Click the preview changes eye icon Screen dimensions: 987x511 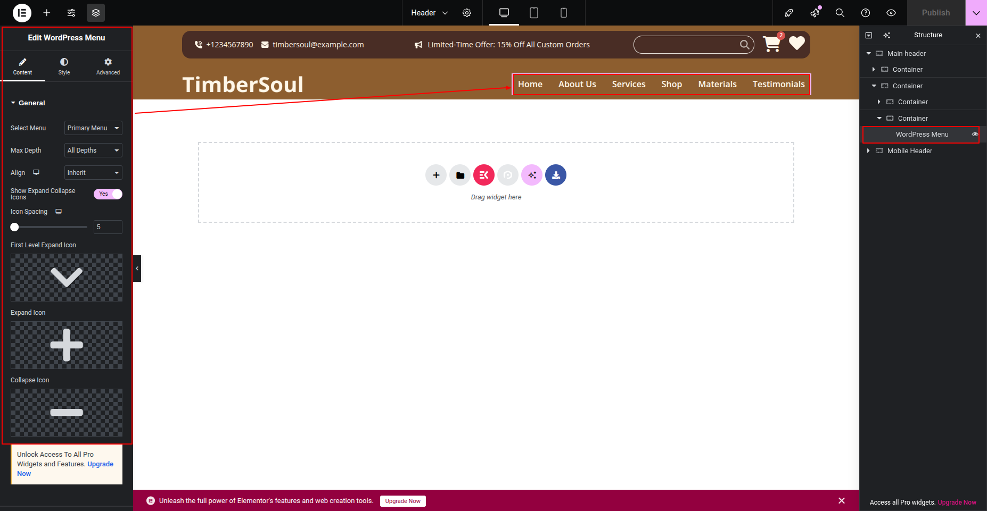(x=891, y=13)
